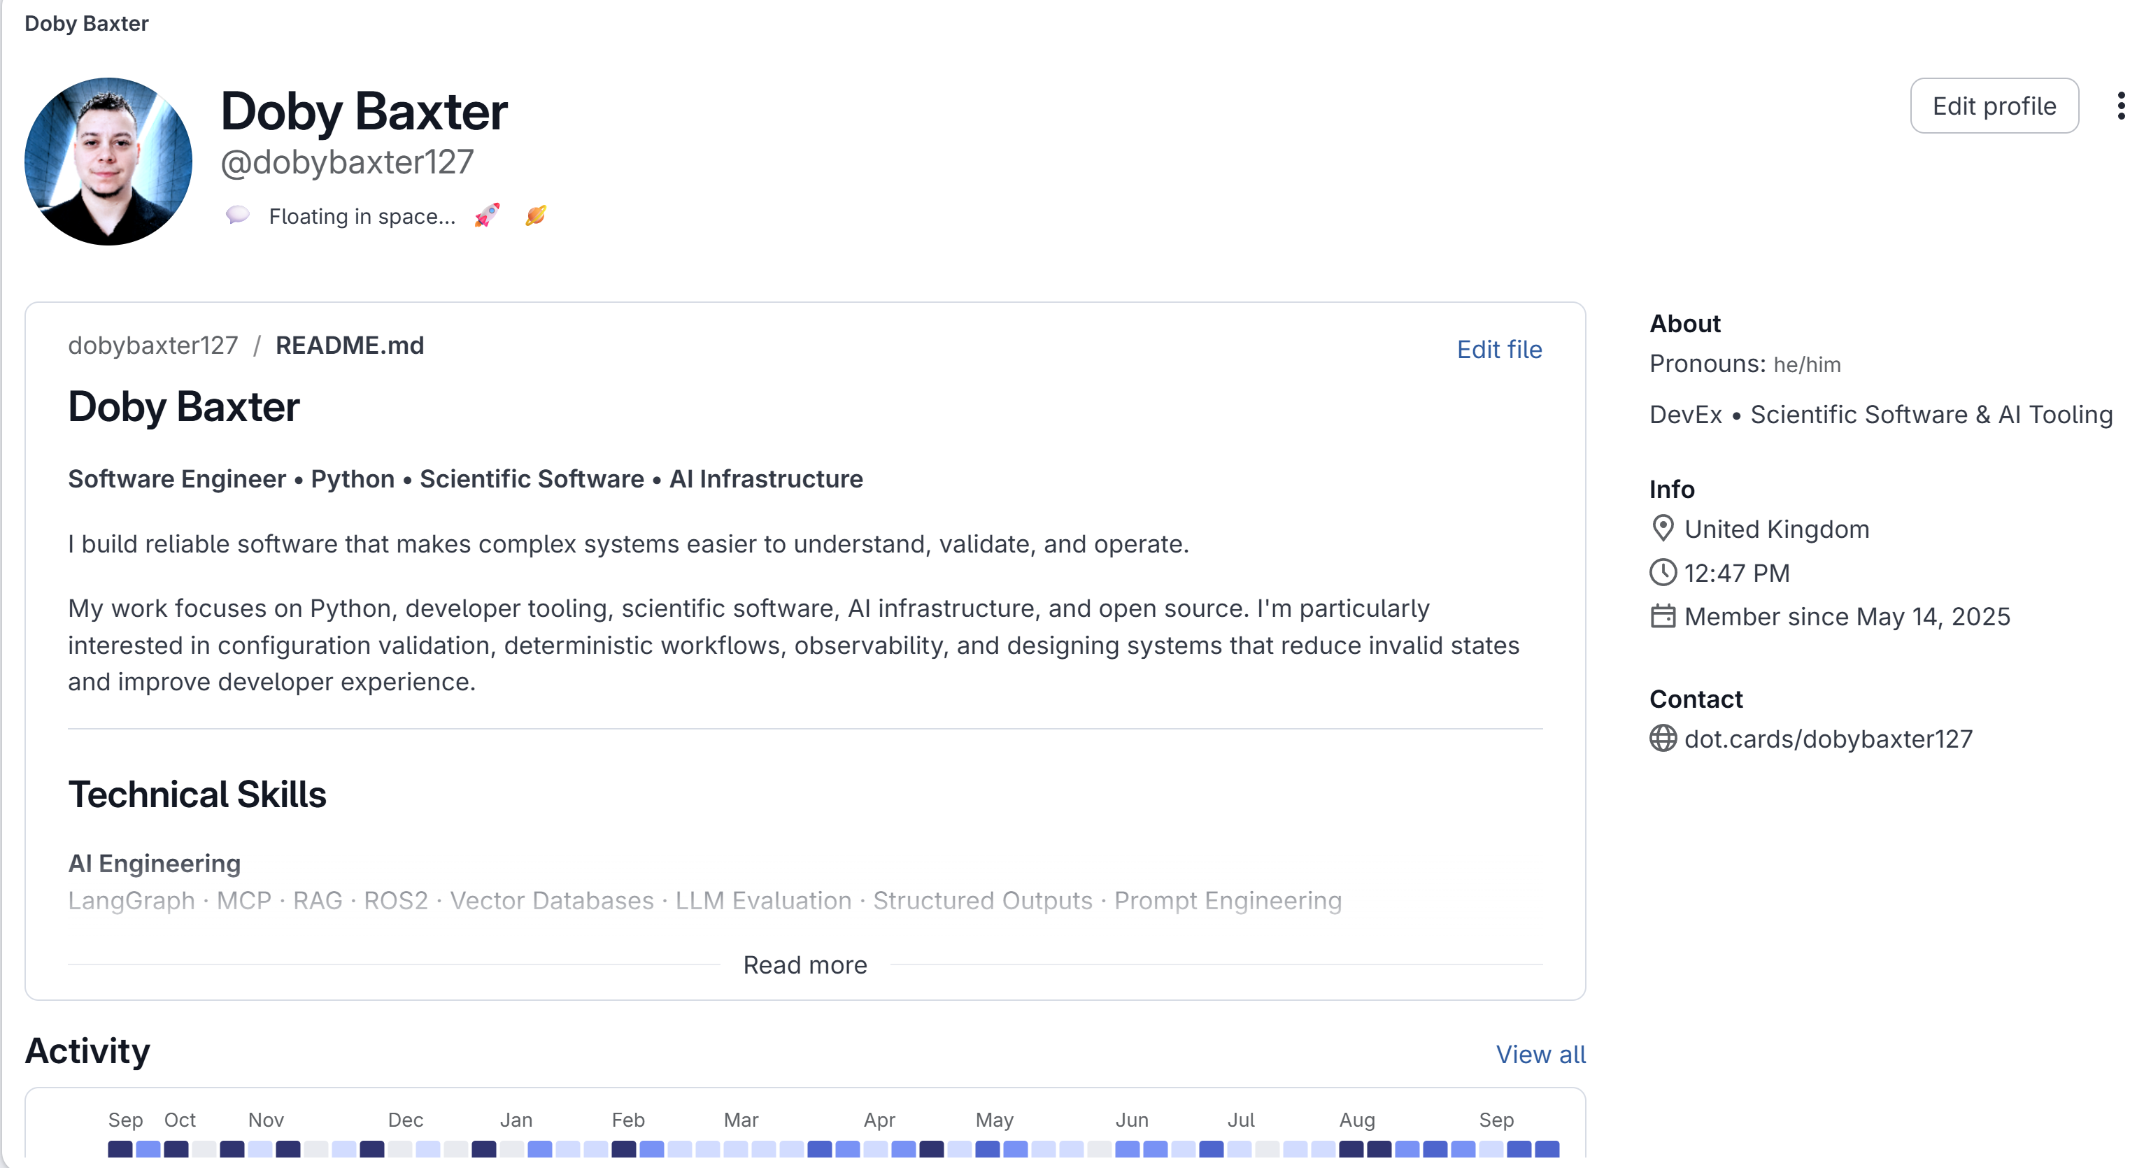
Task: Click Member since May 14, 2025 text
Action: pos(1847,616)
